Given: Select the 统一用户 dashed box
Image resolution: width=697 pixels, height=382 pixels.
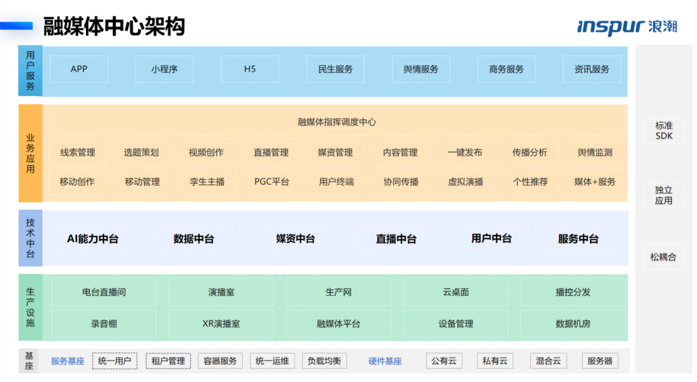Looking at the screenshot, I should click(114, 361).
